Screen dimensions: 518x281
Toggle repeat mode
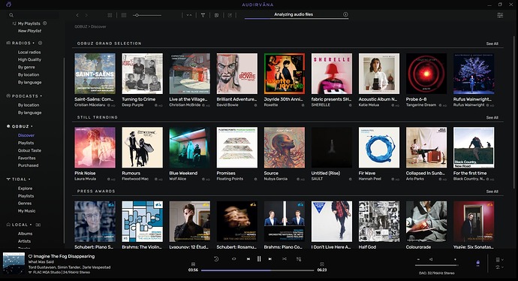(x=234, y=259)
